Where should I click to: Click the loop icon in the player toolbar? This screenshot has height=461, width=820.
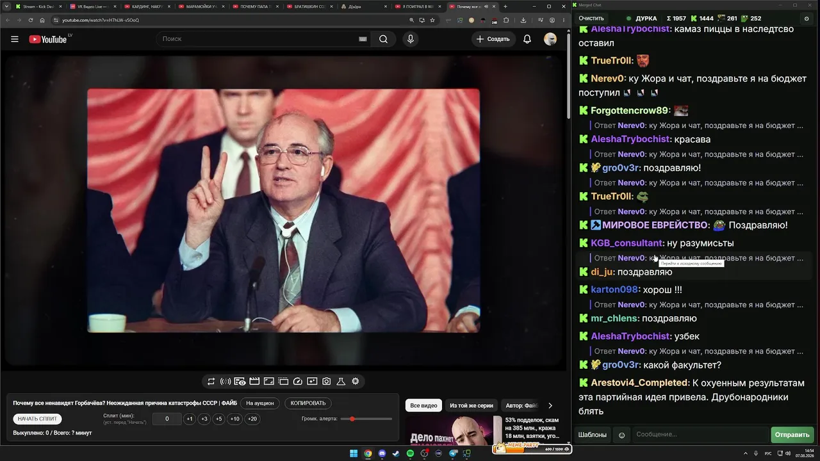click(211, 382)
